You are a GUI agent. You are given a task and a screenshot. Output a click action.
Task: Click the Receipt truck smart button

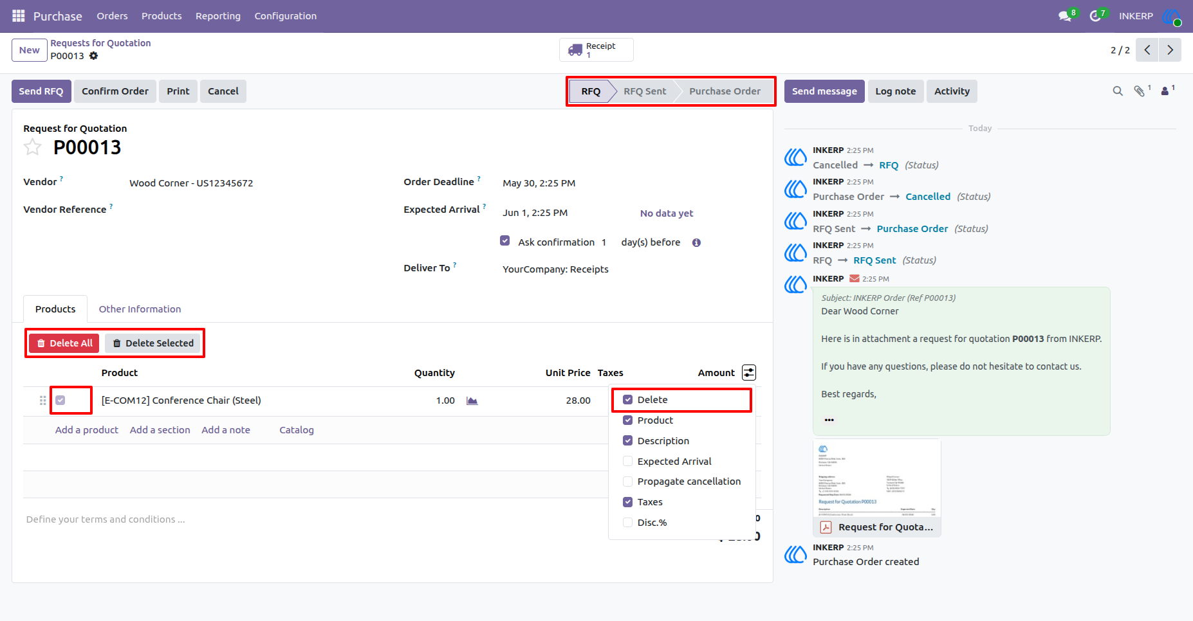tap(596, 50)
